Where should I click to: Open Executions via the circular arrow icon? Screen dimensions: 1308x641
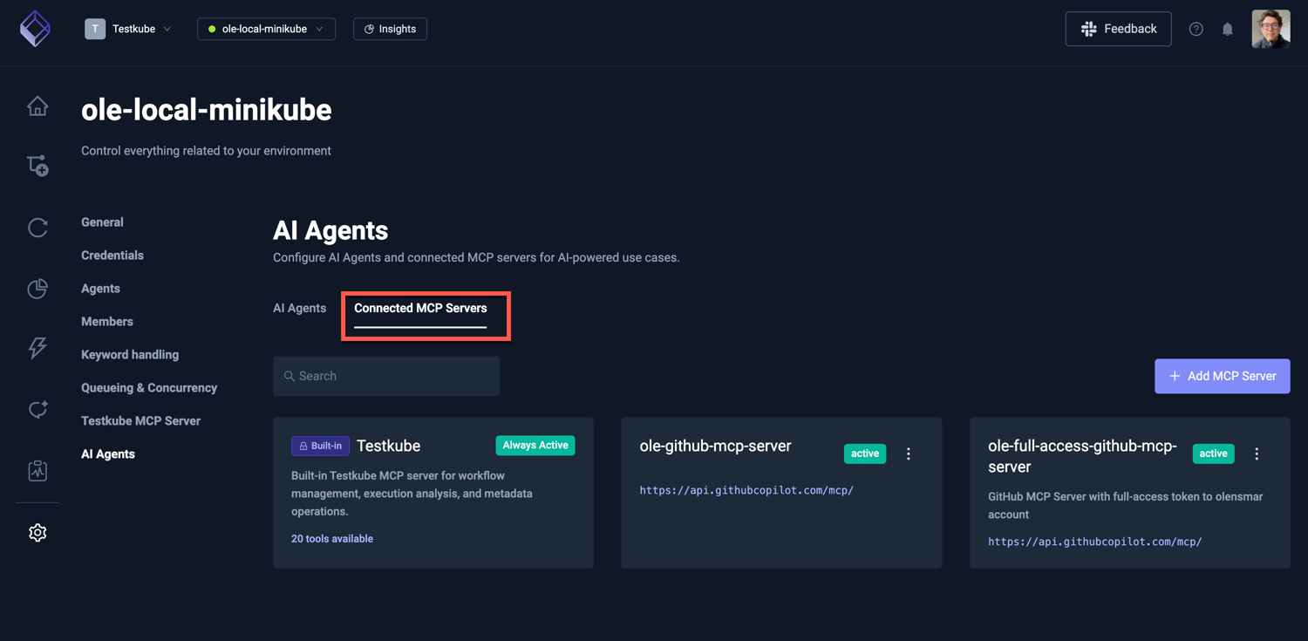pyautogui.click(x=37, y=227)
